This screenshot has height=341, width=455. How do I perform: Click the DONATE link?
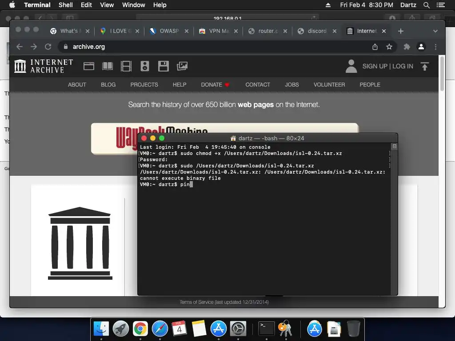click(215, 85)
